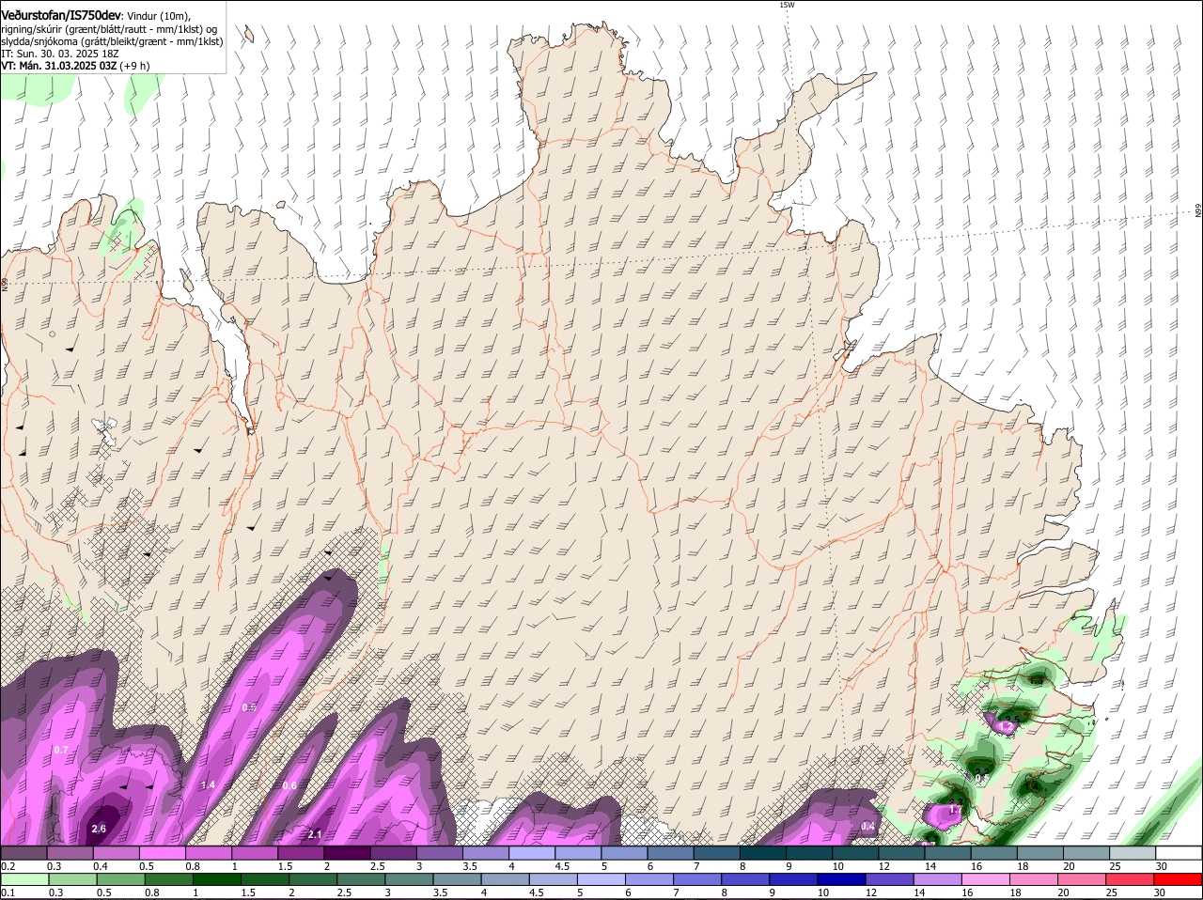Click the upper legend swatch labeled 0.2
1203x900 pixels.
coord(23,852)
